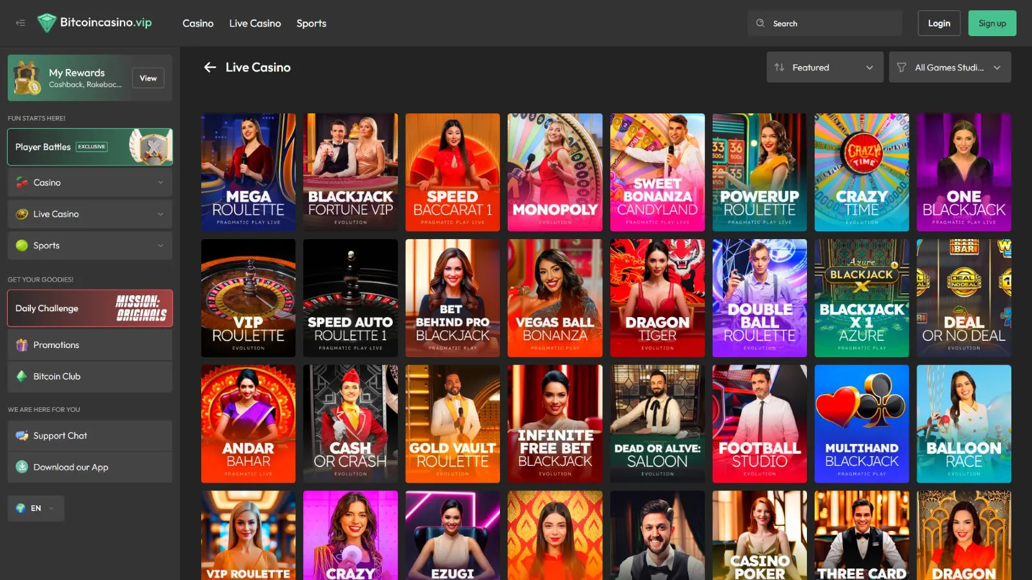
Task: Click the magnifier icon in search bar
Action: 760,23
